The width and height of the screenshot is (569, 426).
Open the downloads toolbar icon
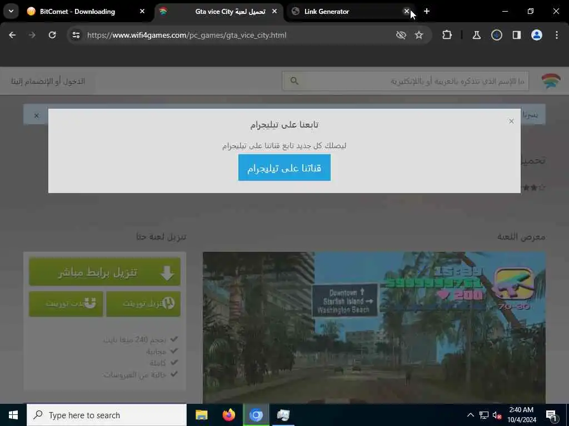pos(496,35)
